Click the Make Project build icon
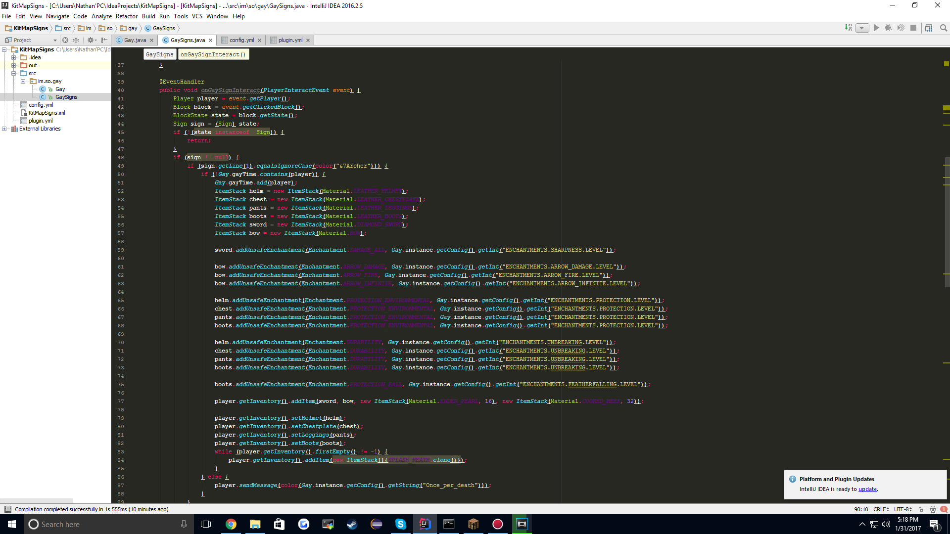The image size is (950, 534). coord(848,28)
